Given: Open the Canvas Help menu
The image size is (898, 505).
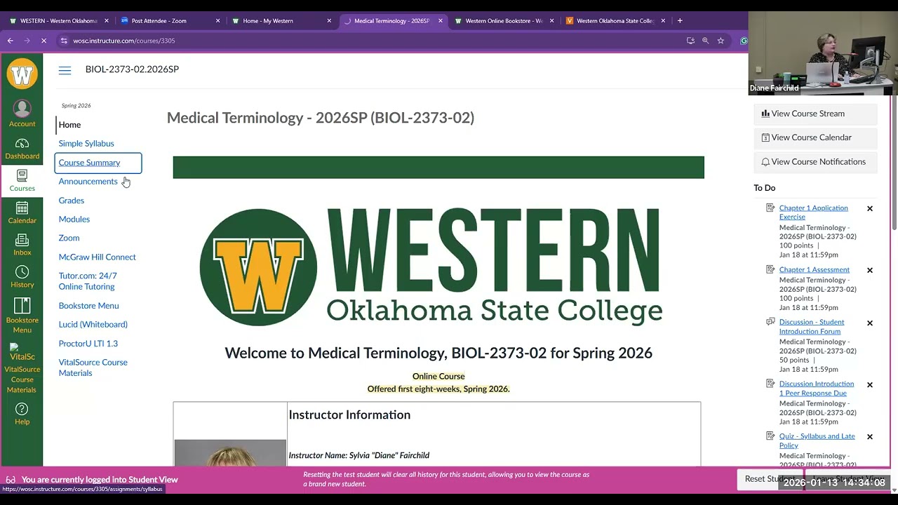Looking at the screenshot, I should 22,414.
